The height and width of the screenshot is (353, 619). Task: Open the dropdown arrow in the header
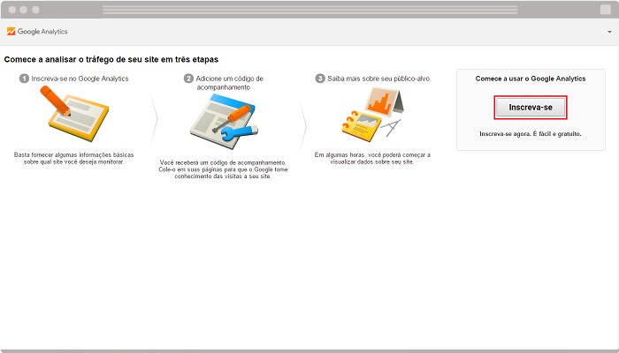point(609,32)
